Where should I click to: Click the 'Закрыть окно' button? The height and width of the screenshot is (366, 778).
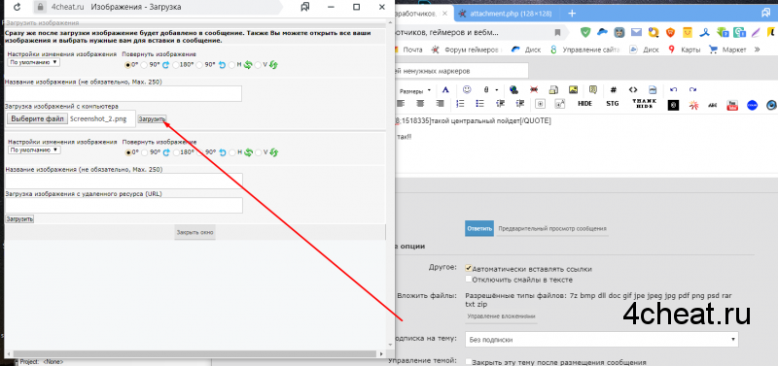195,232
